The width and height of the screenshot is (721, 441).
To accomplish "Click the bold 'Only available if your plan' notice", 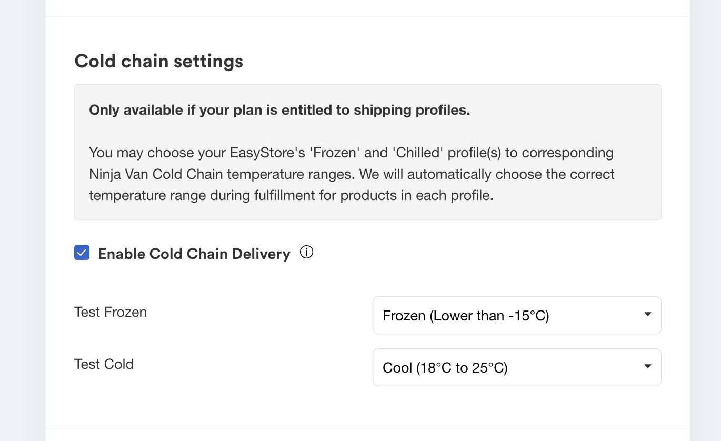I will (279, 111).
